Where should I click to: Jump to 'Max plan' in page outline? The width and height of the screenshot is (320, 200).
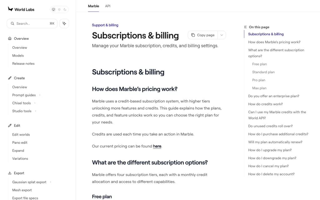tap(259, 88)
